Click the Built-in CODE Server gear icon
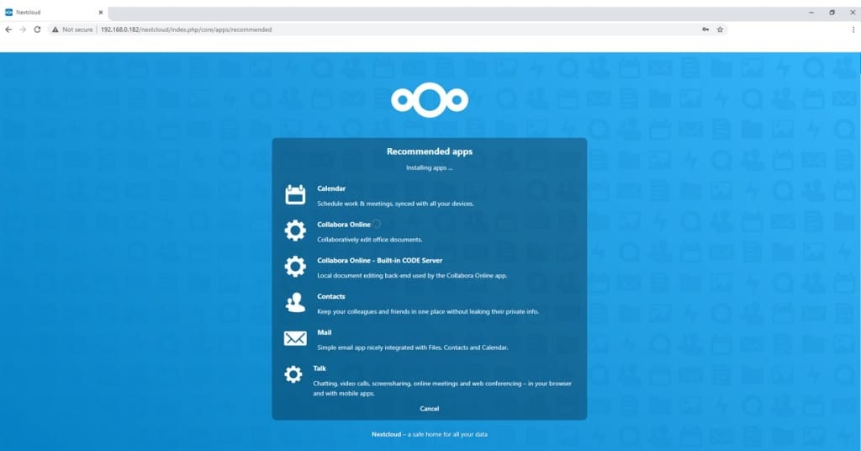The height and width of the screenshot is (451, 861). [x=295, y=267]
